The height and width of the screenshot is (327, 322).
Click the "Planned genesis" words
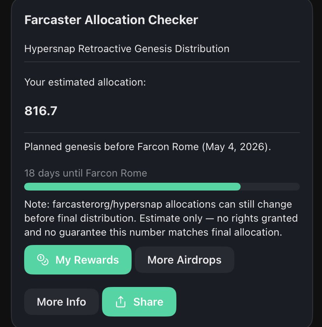coord(59,147)
